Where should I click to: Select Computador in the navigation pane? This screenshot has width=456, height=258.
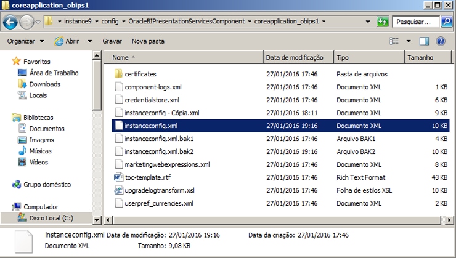coord(41,207)
